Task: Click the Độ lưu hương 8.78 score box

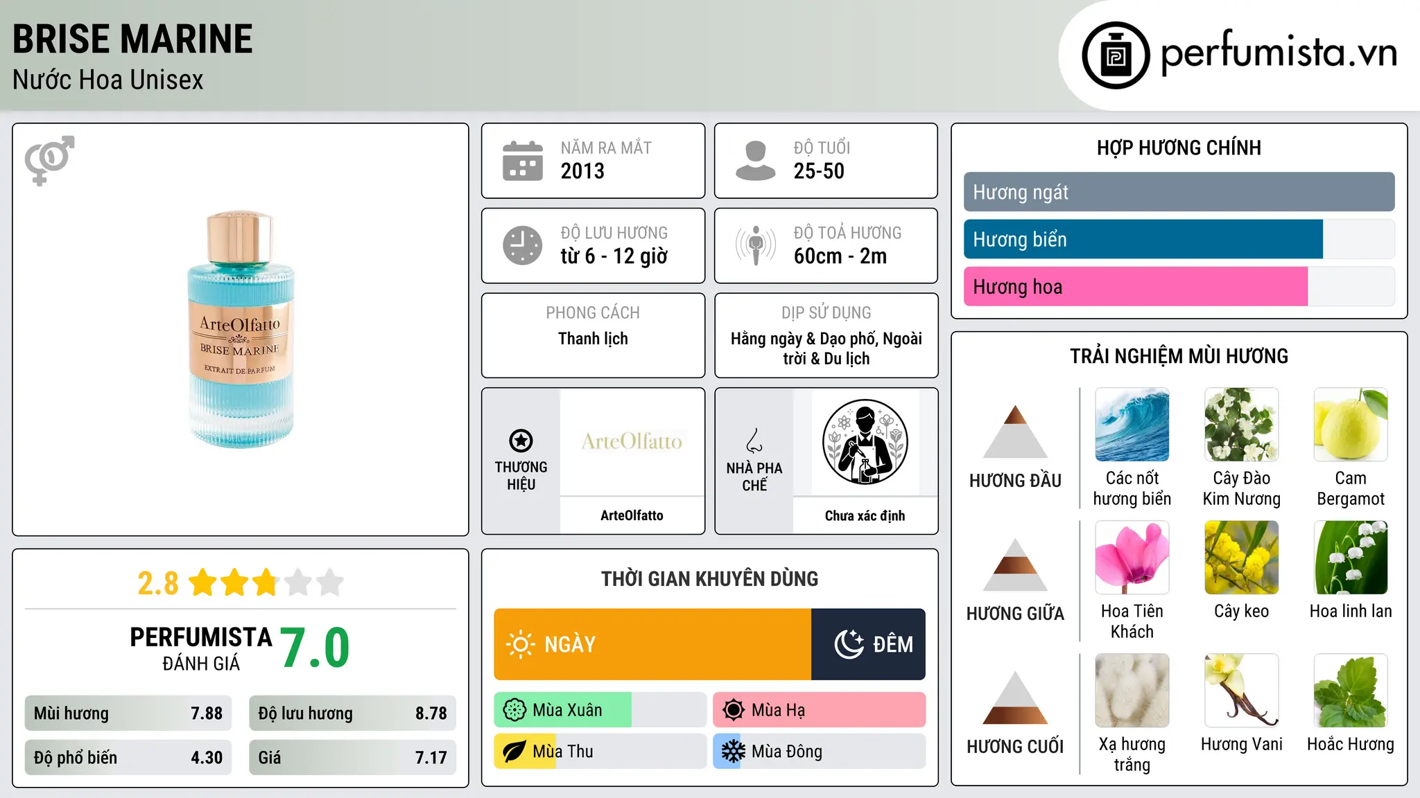Action: (x=352, y=713)
